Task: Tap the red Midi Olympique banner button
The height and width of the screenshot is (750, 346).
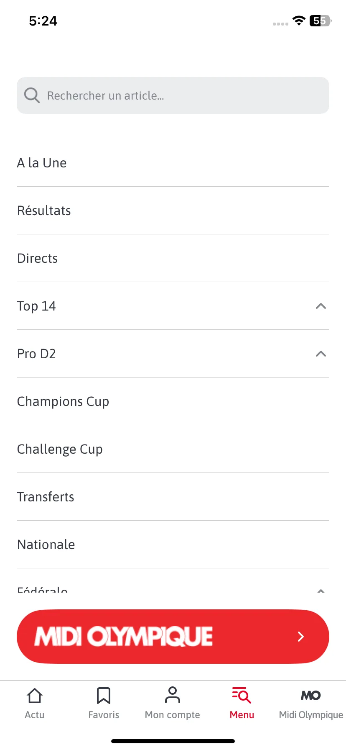Action: [x=173, y=637]
